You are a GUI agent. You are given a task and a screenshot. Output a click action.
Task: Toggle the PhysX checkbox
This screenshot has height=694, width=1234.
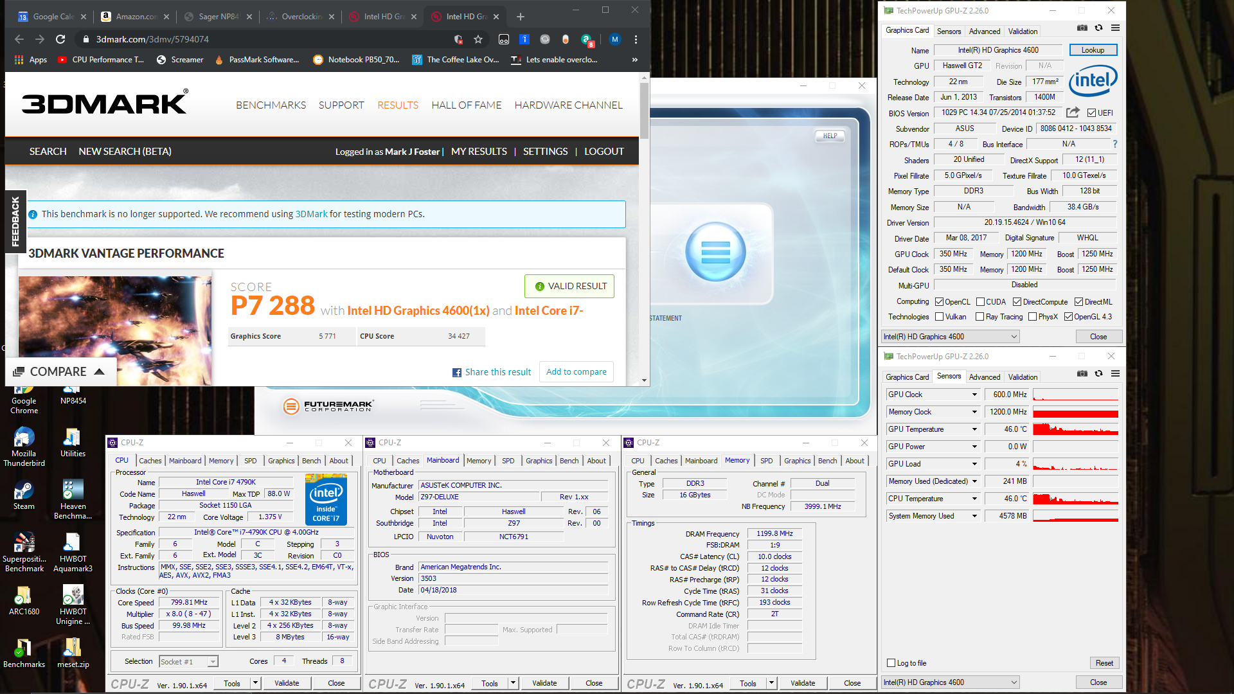[x=1032, y=317]
